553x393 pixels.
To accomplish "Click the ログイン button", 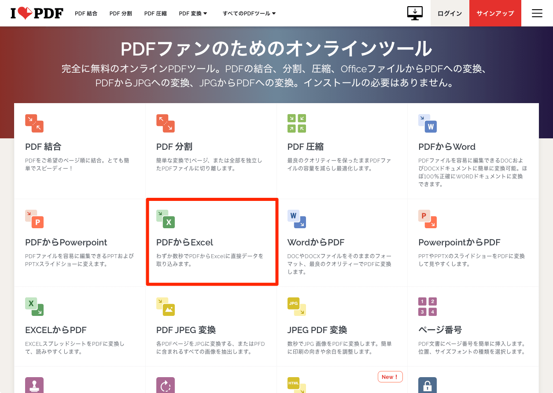I will tap(450, 13).
